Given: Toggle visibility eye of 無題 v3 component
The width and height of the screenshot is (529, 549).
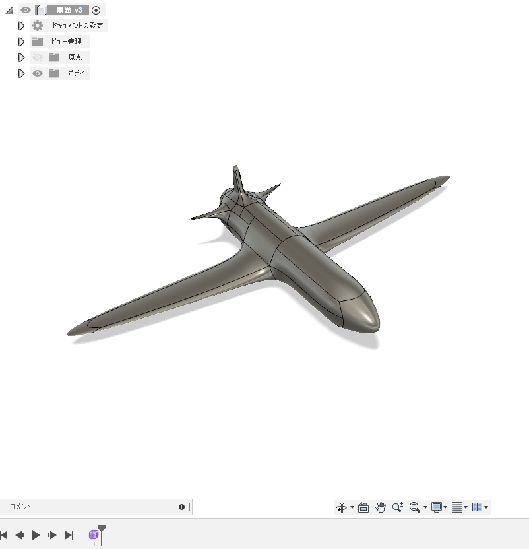Looking at the screenshot, I should click(x=26, y=10).
